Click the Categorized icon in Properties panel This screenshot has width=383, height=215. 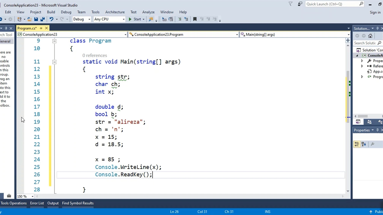click(x=357, y=144)
